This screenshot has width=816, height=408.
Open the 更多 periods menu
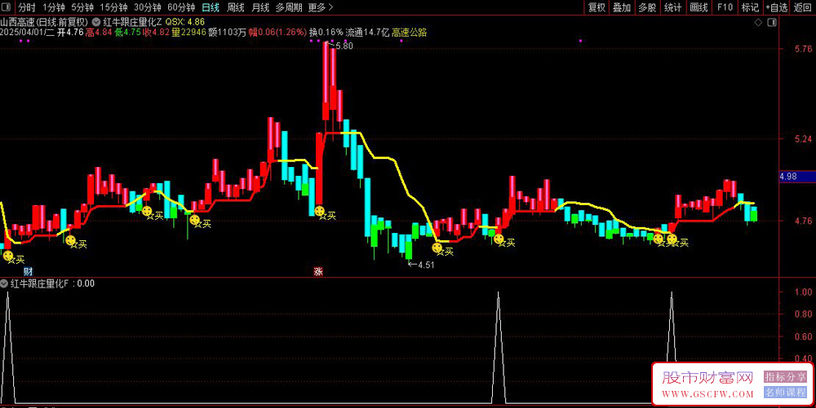[320, 7]
